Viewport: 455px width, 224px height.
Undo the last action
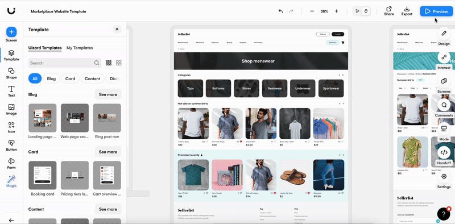[280, 11]
